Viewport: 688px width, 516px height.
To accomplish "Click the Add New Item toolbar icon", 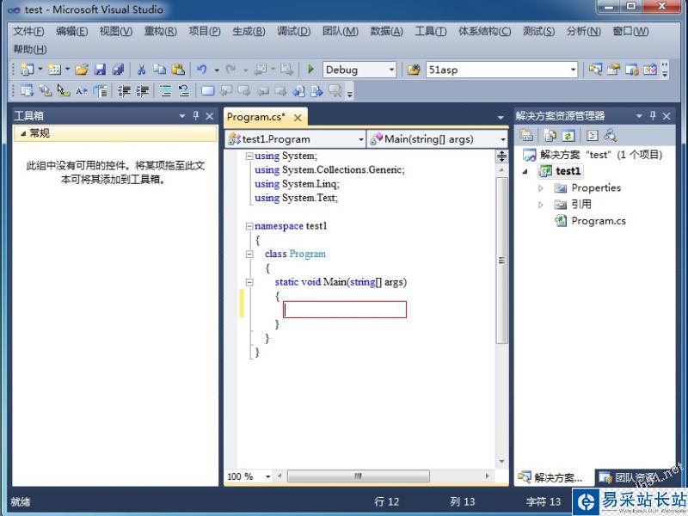I will tap(54, 70).
